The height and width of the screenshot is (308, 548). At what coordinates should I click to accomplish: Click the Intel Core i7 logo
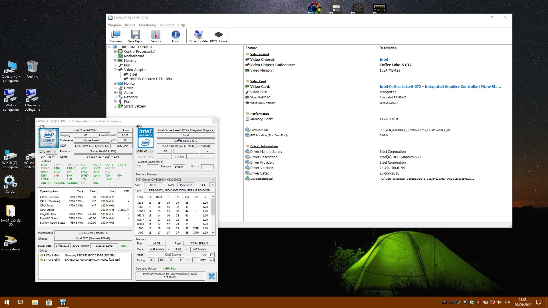(x=49, y=137)
